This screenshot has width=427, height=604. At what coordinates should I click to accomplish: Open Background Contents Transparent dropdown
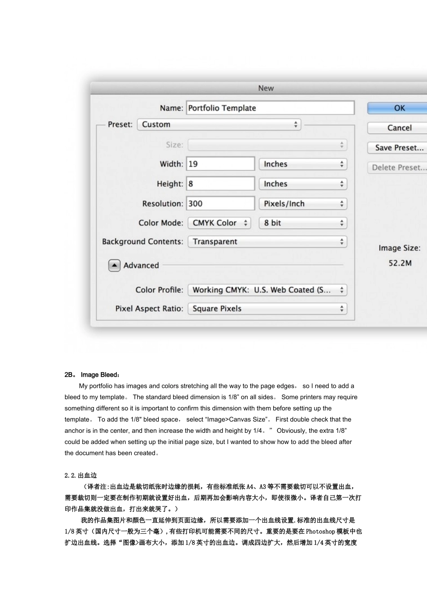267,242
